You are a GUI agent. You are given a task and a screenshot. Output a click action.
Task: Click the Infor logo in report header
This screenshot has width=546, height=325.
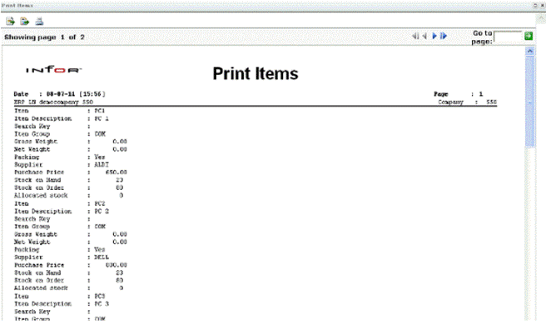(x=53, y=70)
